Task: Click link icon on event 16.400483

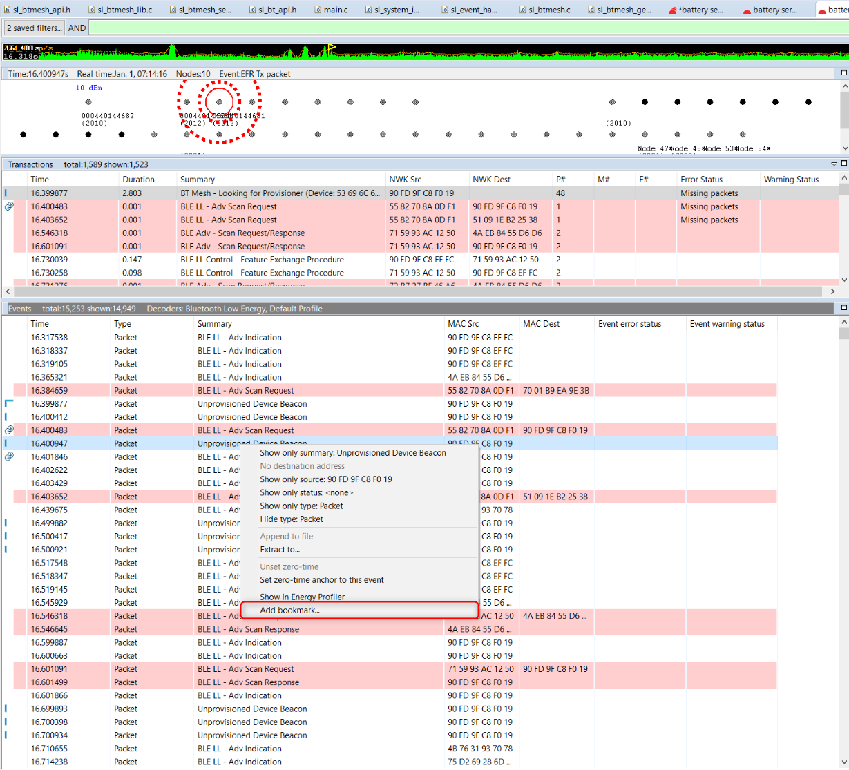Action: [9, 430]
